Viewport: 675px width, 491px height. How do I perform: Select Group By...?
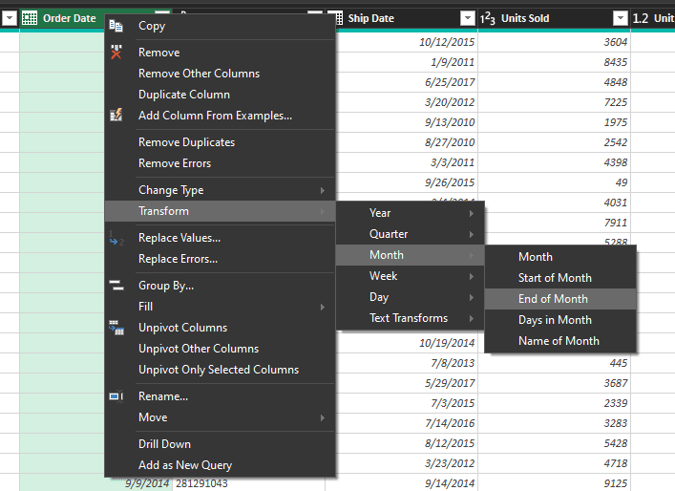tap(220, 286)
